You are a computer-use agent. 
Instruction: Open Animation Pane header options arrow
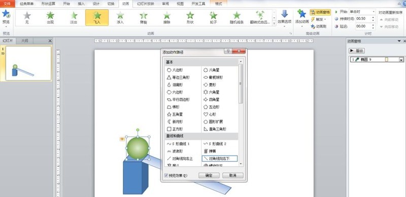tap(399, 41)
